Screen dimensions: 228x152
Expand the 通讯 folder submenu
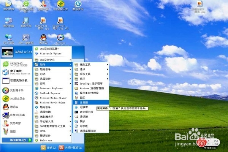91,70
